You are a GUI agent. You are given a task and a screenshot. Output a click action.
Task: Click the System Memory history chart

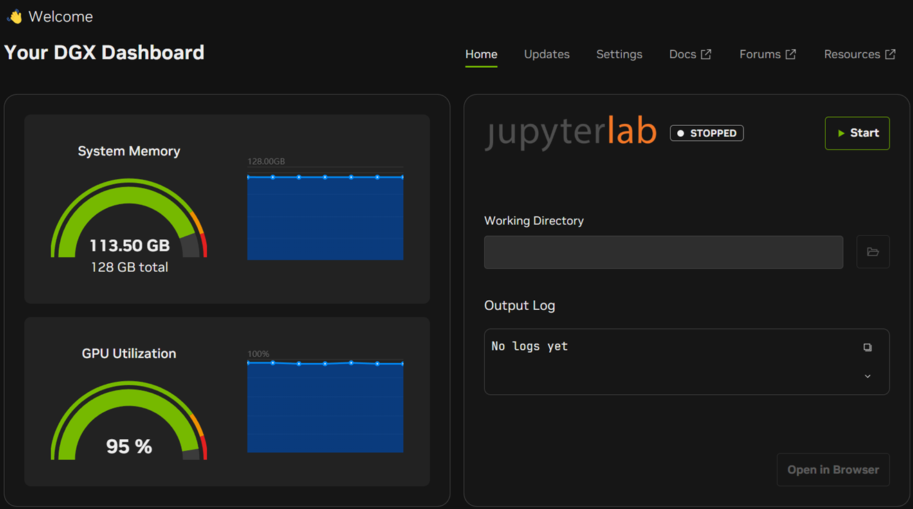click(x=325, y=213)
